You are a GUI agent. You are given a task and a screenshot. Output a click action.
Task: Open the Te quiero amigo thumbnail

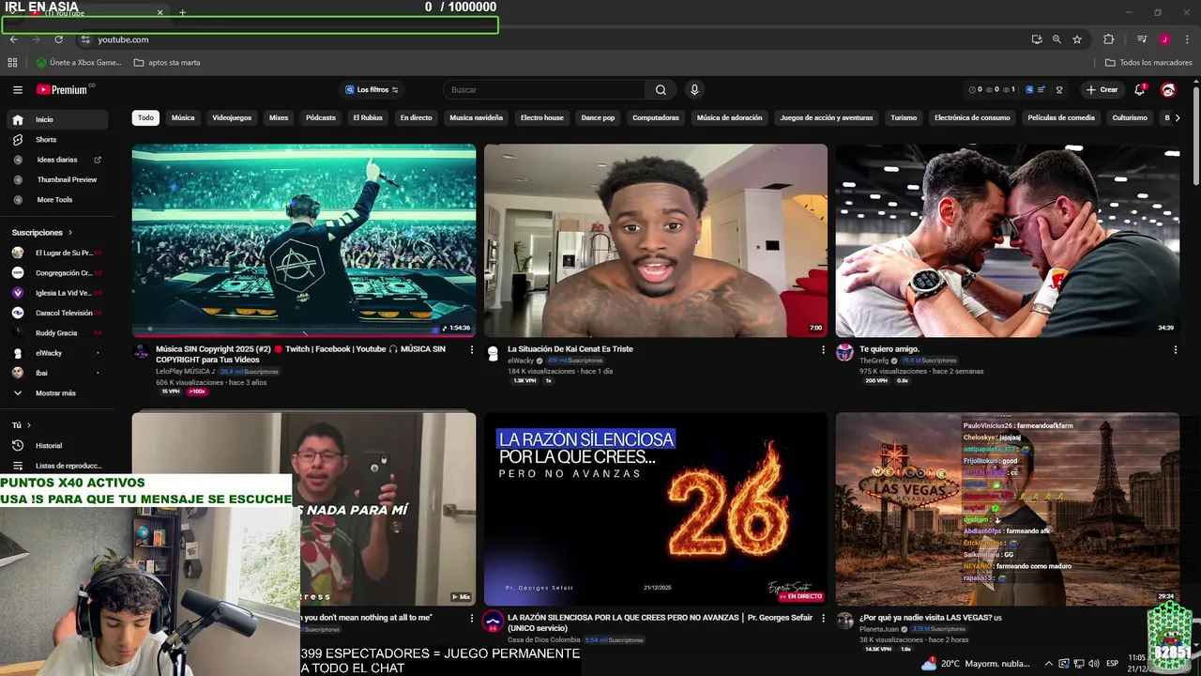pos(1008,240)
